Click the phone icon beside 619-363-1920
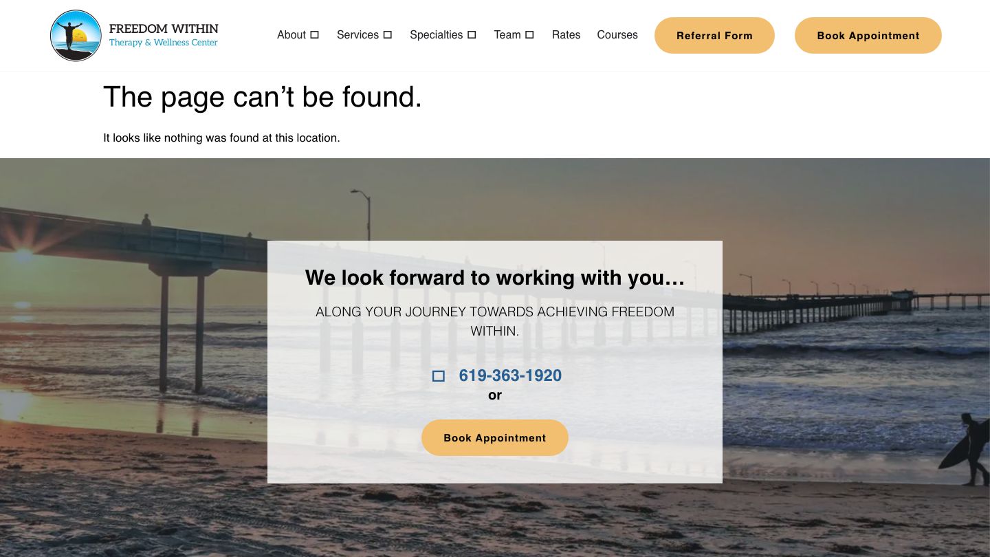The width and height of the screenshot is (990, 557). tap(439, 376)
